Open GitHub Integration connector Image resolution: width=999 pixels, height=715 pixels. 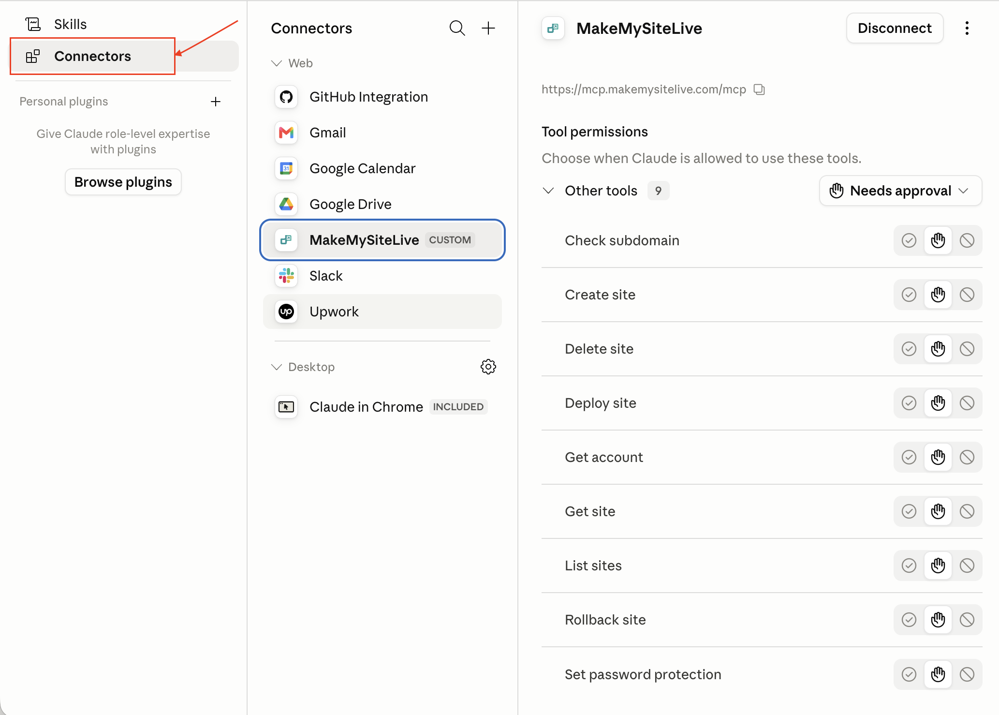pos(382,97)
